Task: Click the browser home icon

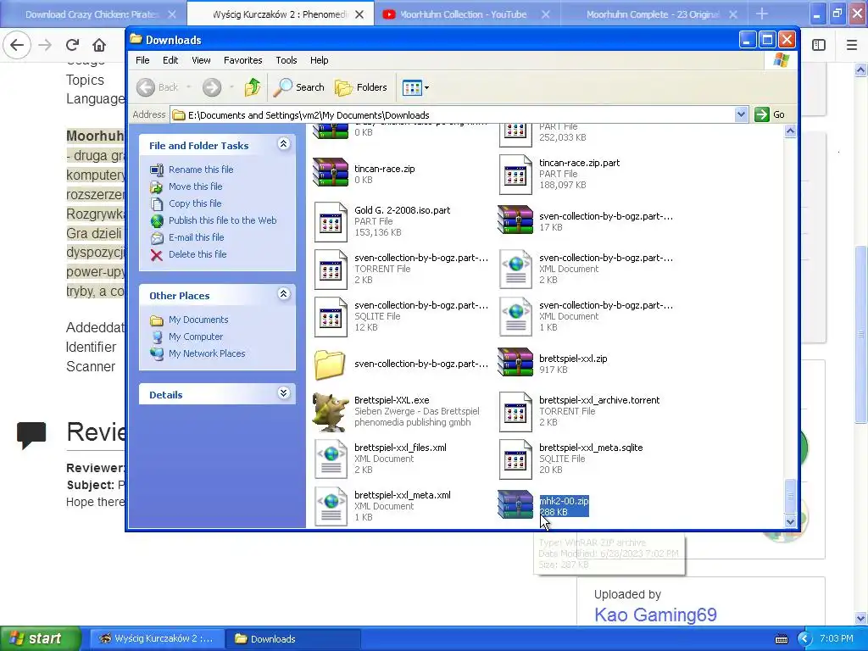Action: tap(99, 45)
